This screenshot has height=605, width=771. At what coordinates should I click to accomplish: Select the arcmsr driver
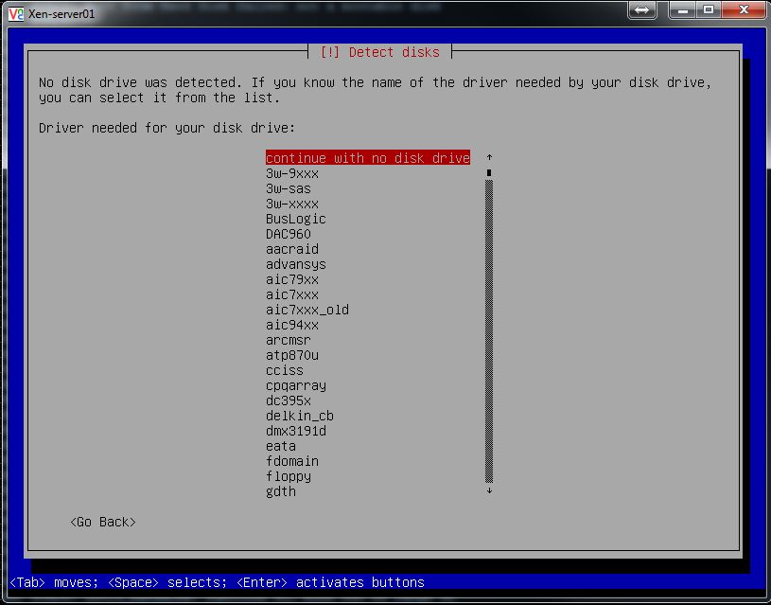tap(289, 340)
